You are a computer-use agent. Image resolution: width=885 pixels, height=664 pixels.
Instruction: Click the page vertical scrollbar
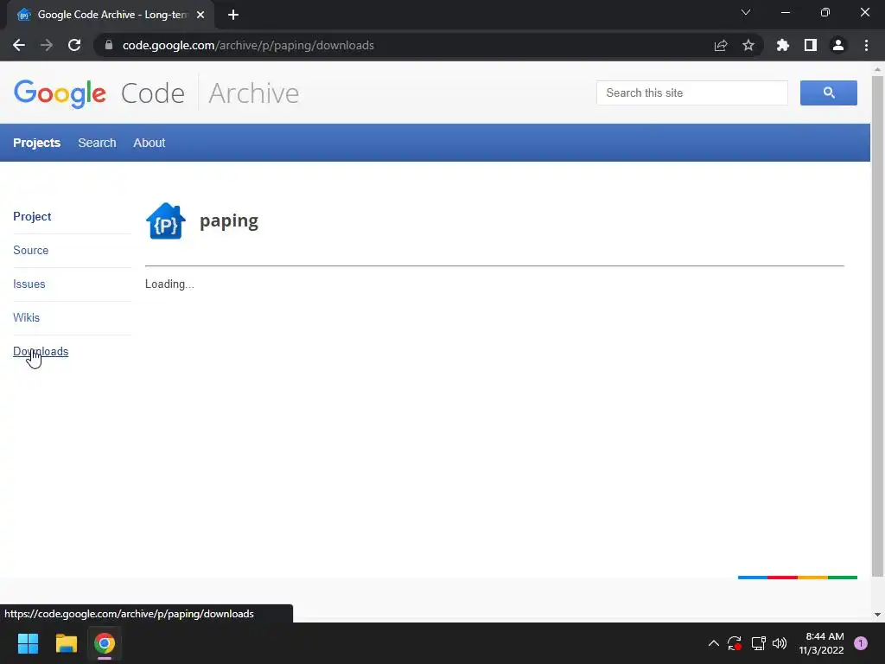tap(877, 326)
